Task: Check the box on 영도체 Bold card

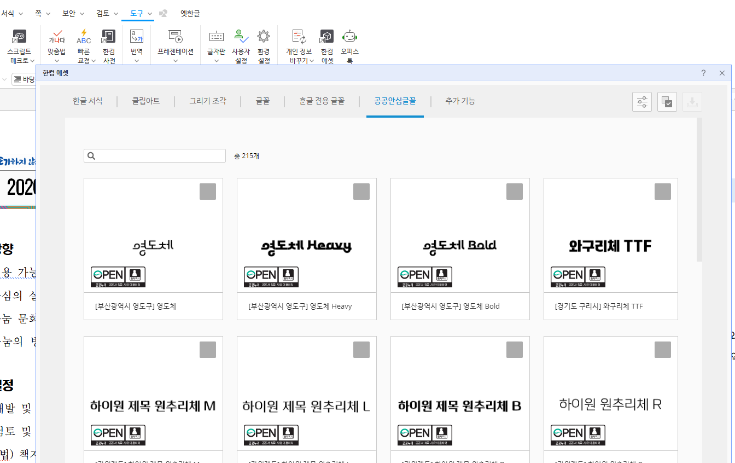Action: [515, 192]
